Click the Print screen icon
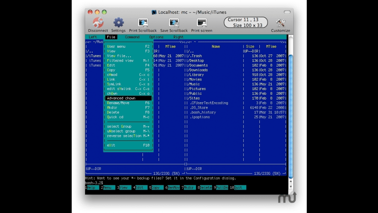Viewport: 378px width, 213px height. pyautogui.click(x=202, y=23)
